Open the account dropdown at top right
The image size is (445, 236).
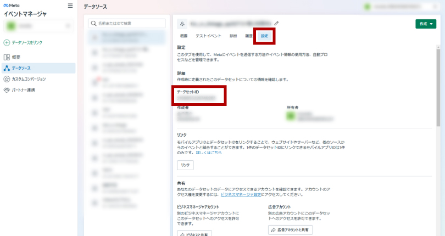pos(402,7)
